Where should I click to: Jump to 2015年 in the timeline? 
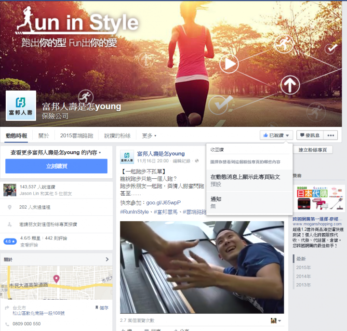[304, 267]
